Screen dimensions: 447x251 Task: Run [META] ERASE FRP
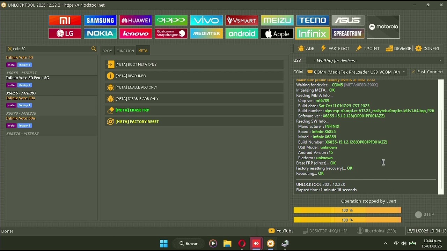pos(194,110)
